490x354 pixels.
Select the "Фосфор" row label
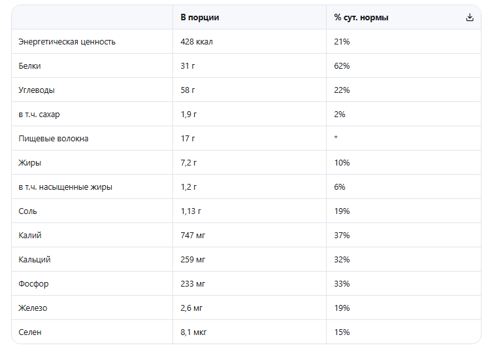(x=34, y=284)
